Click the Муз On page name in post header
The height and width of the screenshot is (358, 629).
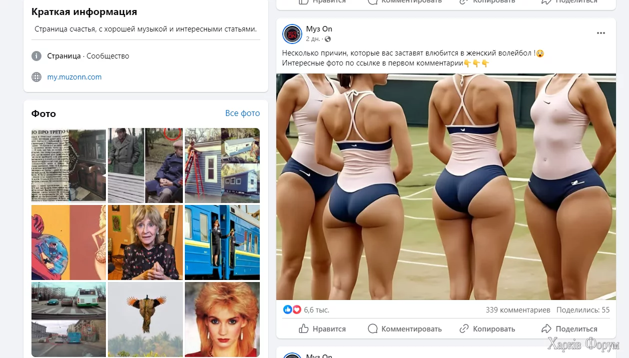click(x=319, y=29)
